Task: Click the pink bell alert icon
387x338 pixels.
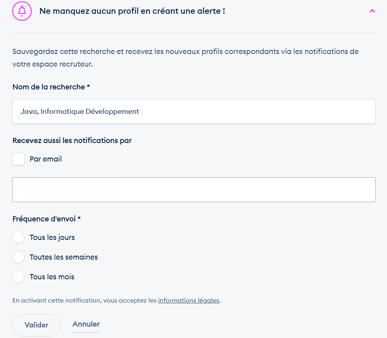Action: (22, 11)
